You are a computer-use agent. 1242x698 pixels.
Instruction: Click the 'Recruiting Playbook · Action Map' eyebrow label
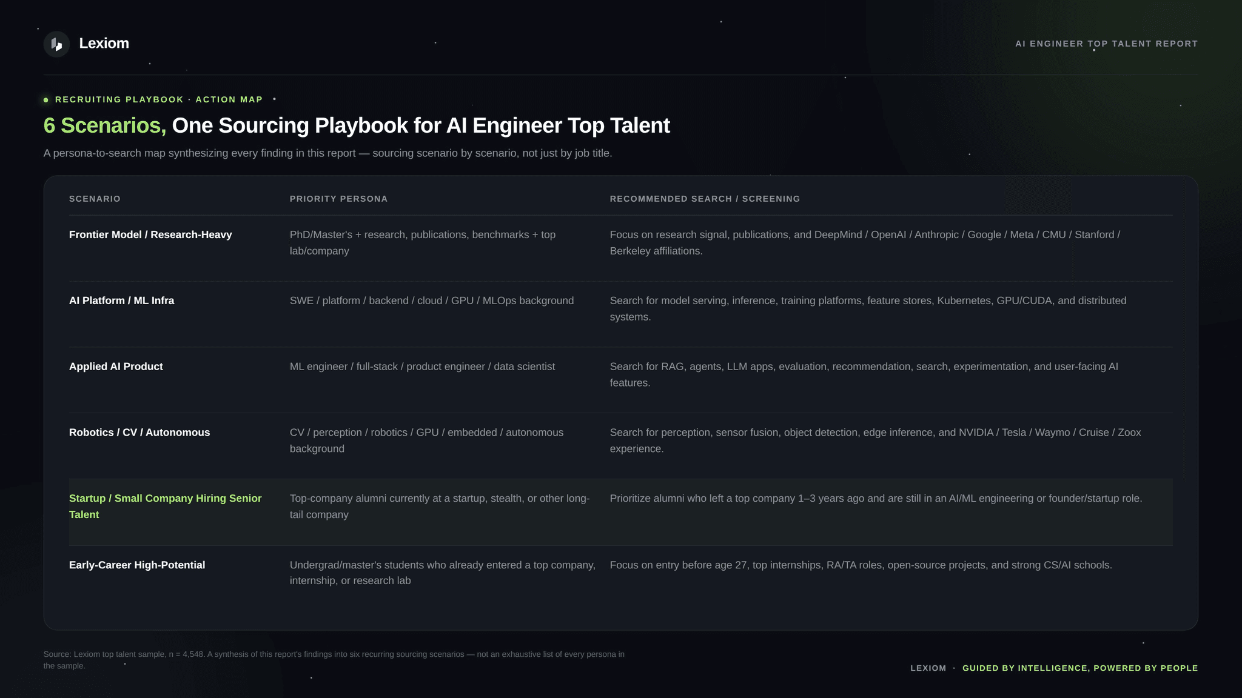tap(159, 99)
